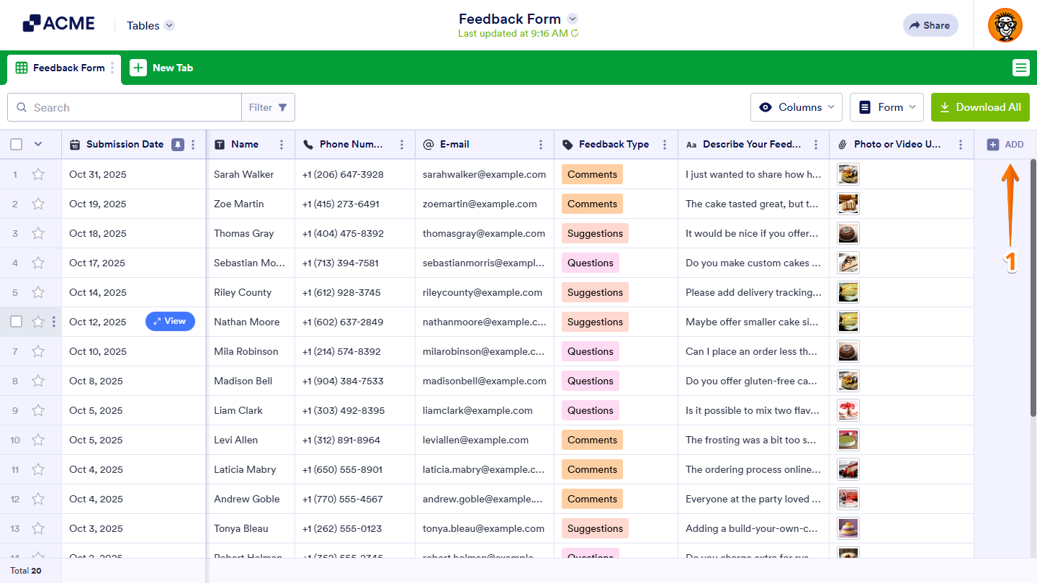Click phone number +1 (770) 555-4567
The width and height of the screenshot is (1037, 583).
point(343,499)
